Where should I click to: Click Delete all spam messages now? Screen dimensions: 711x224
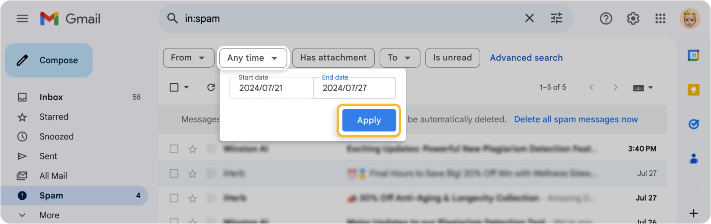[x=576, y=119]
